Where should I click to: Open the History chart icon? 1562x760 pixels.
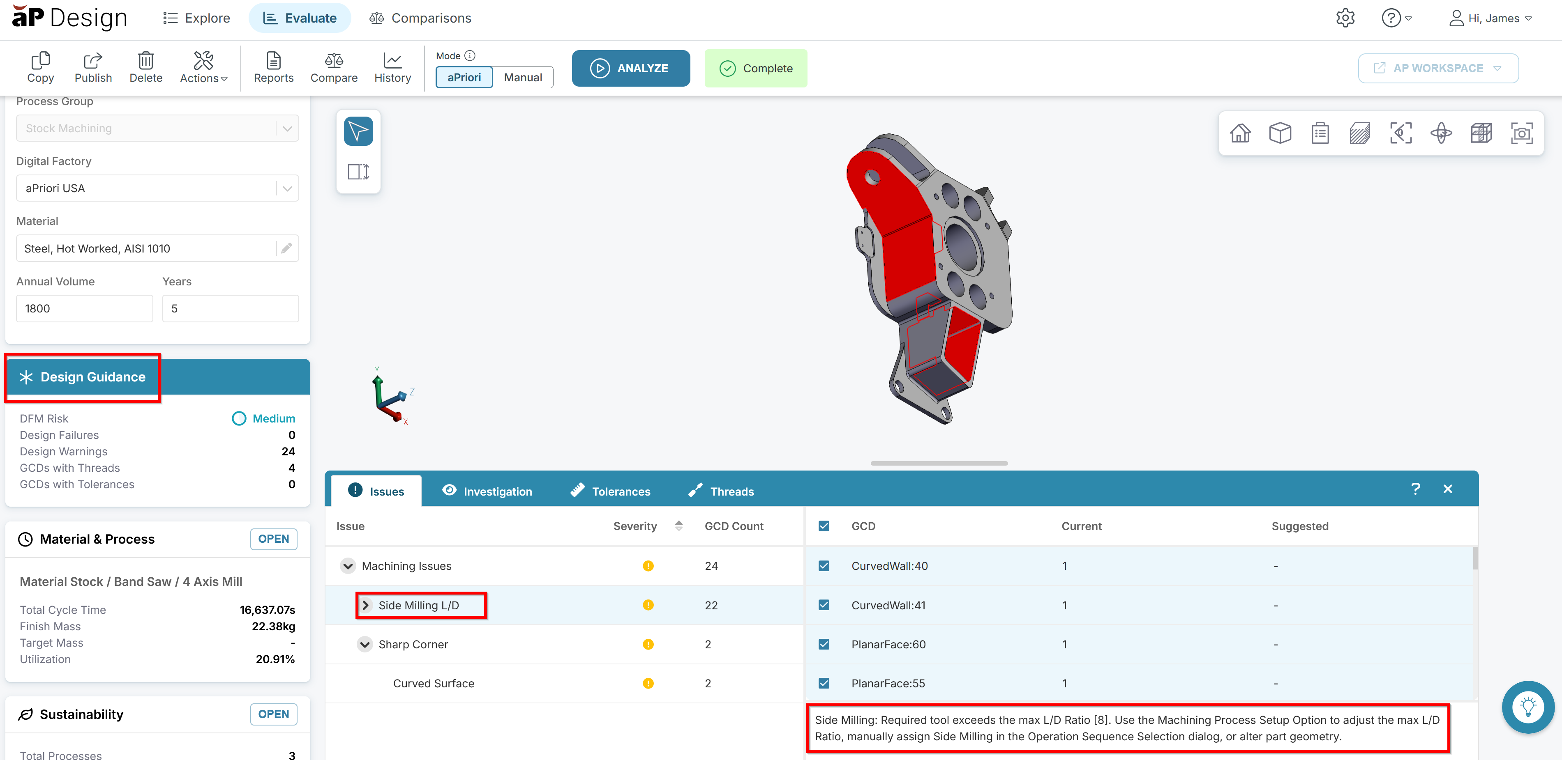[392, 67]
